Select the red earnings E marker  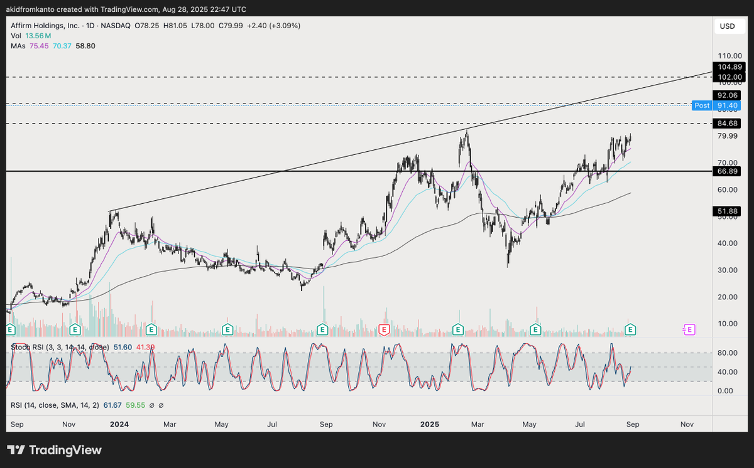pos(384,329)
